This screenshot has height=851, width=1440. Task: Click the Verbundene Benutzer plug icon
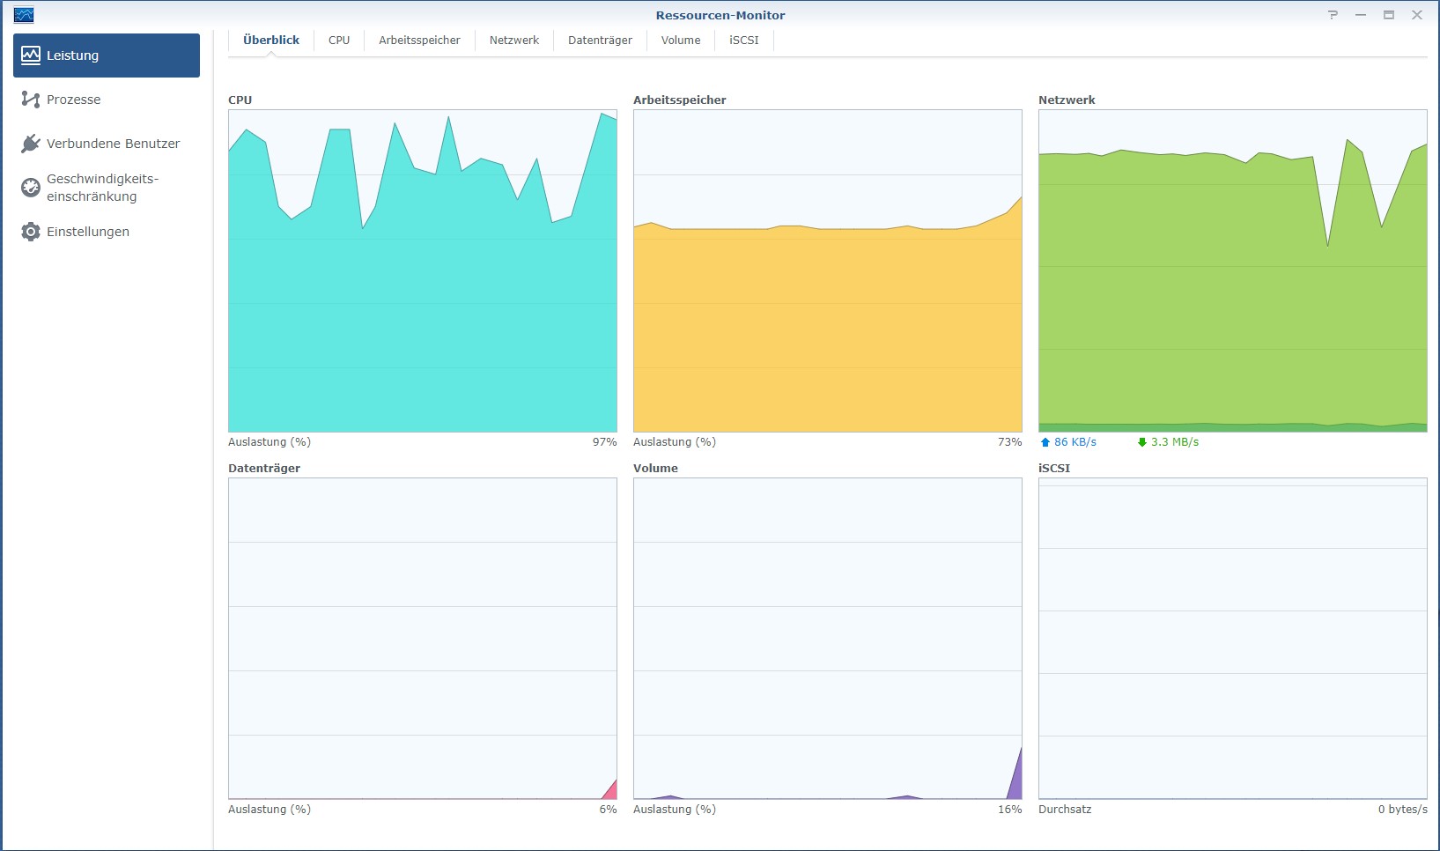(x=31, y=144)
